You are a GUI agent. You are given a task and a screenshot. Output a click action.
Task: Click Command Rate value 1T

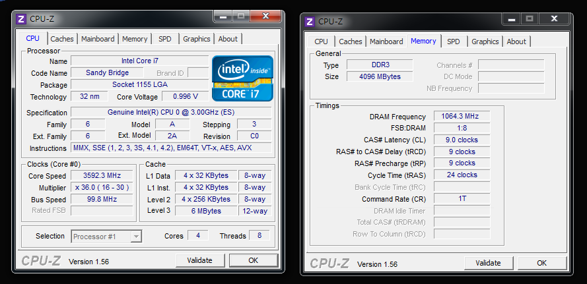[462, 198]
